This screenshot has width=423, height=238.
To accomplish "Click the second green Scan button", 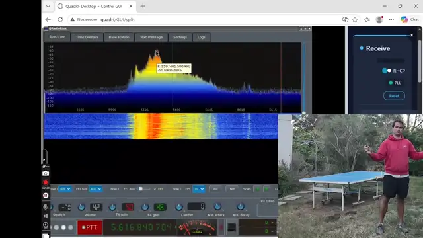I will (x=266, y=189).
